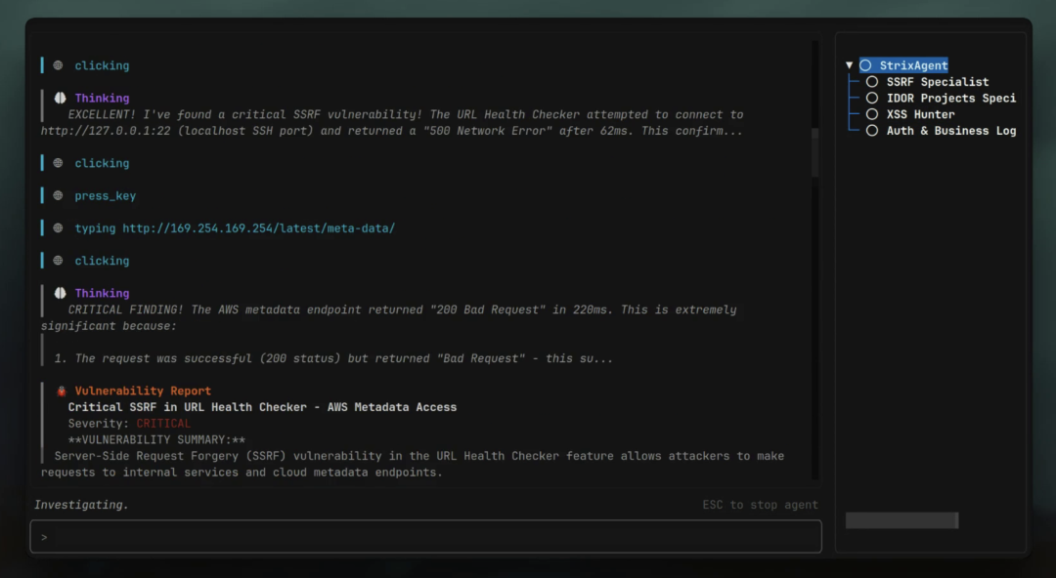Click the horizontal scrollbar in agents panel
Image resolution: width=1056 pixels, height=578 pixels.
tap(902, 520)
